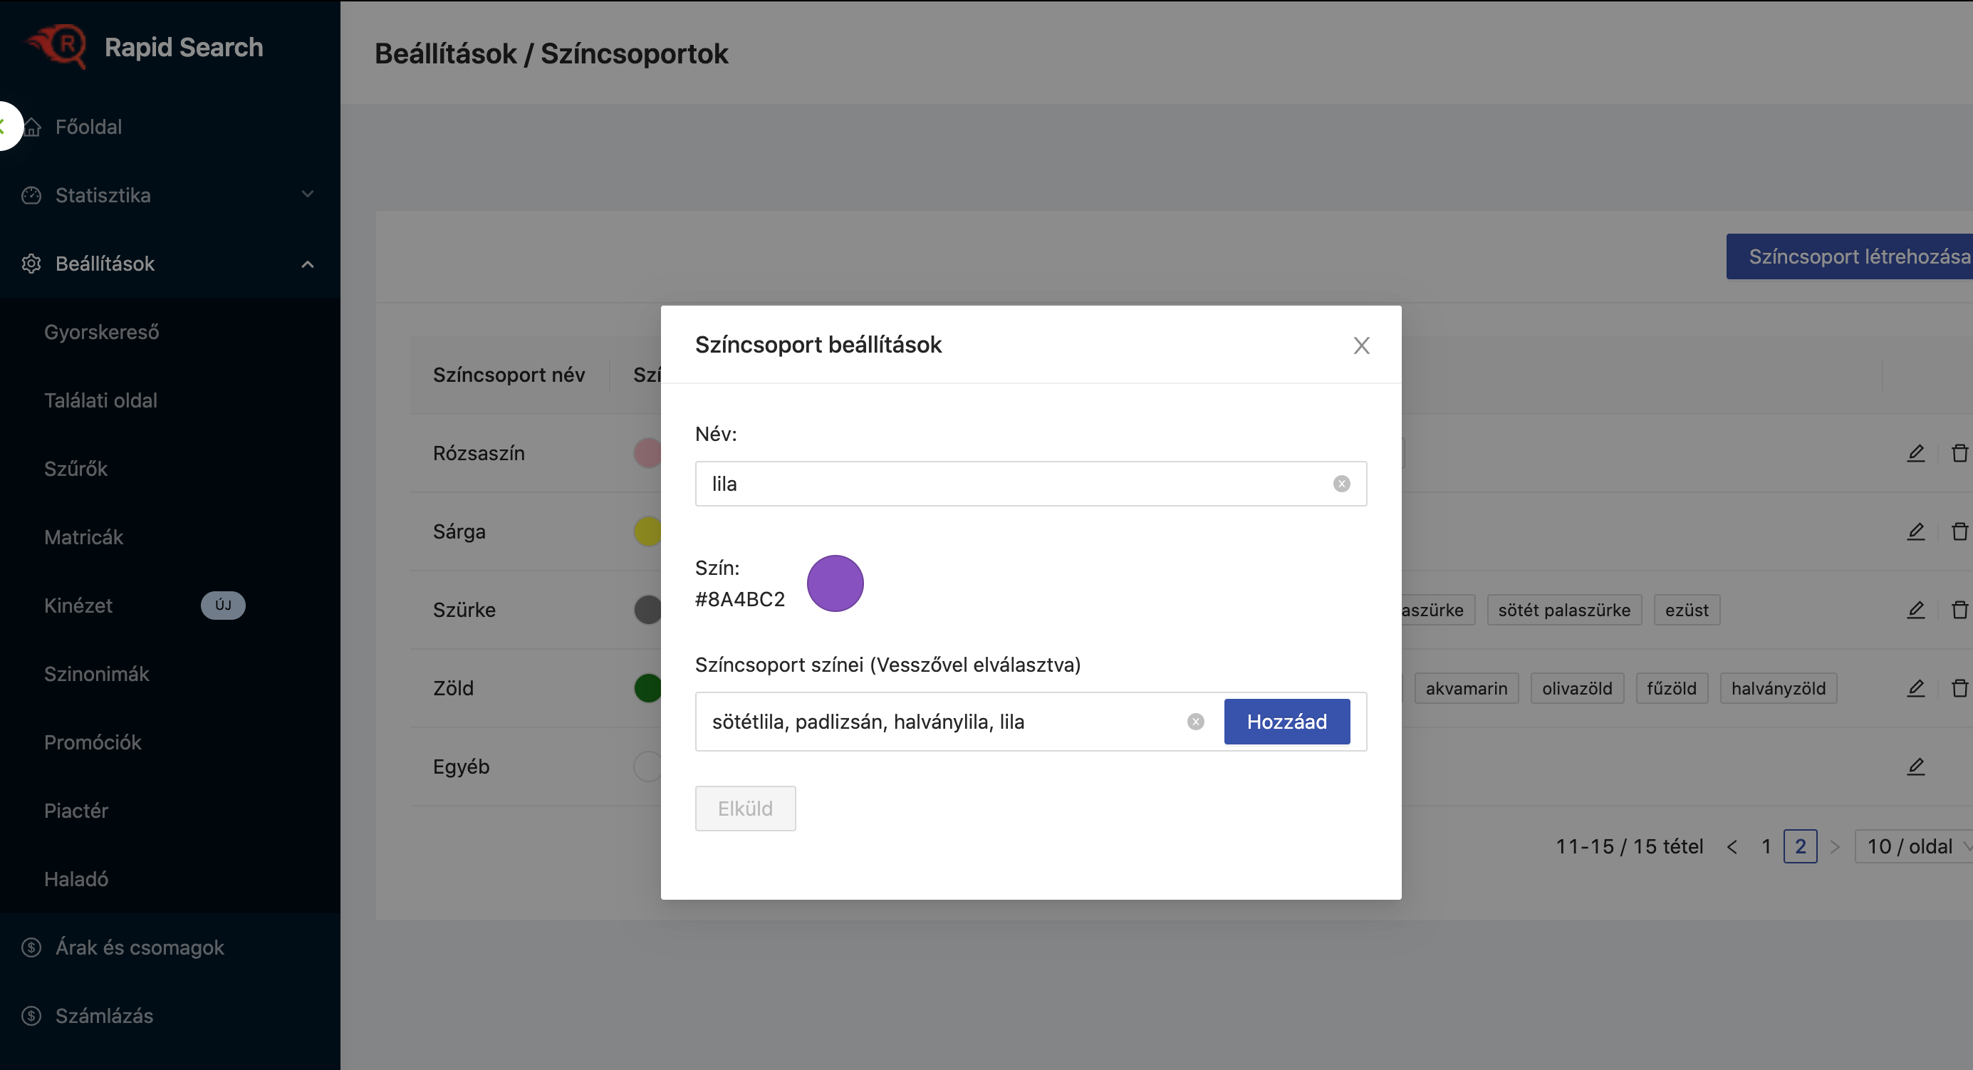
Task: Click the trash icon for Sárga row
Action: pyautogui.click(x=1959, y=531)
